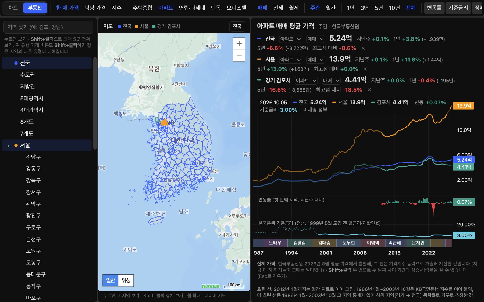Click orange 서울 legend swatch in map header

tap(137, 27)
